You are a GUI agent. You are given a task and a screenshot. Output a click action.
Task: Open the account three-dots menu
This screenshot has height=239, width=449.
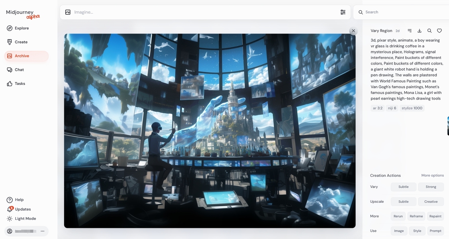42,231
